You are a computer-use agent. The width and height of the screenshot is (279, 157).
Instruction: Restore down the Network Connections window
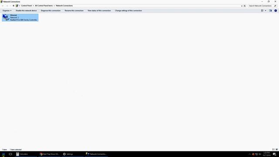pyautogui.click(x=269, y=2)
